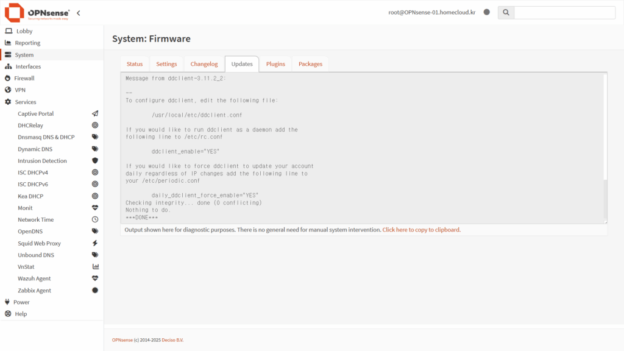
Task: Expand the Interfaces menu section
Action: pyautogui.click(x=28, y=66)
